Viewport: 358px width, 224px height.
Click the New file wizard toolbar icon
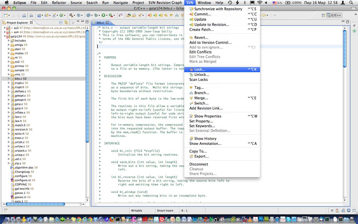click(5, 15)
